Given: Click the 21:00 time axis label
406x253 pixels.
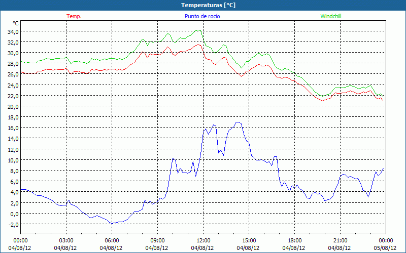Looking at the screenshot, I should click(340, 241).
